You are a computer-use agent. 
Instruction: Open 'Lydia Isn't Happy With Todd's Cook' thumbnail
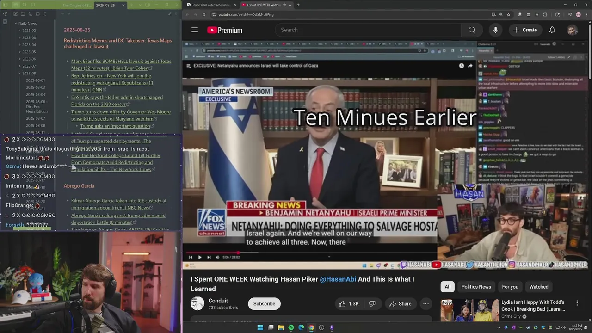pyautogui.click(x=469, y=310)
